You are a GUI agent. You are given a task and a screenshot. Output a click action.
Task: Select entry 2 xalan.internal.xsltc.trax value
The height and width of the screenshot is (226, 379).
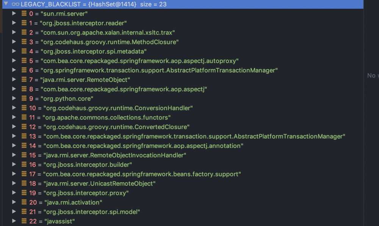(108, 33)
